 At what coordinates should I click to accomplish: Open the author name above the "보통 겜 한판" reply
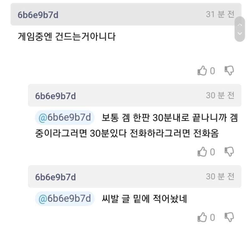pyautogui.click(x=55, y=96)
